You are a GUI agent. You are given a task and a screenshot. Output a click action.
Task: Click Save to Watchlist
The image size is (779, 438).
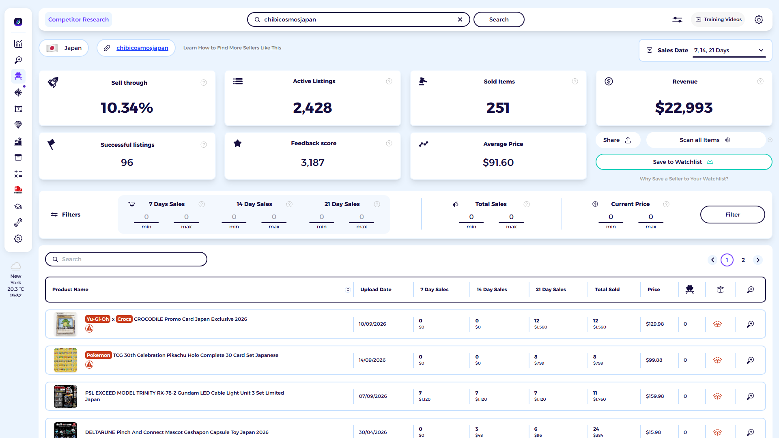coord(684,162)
